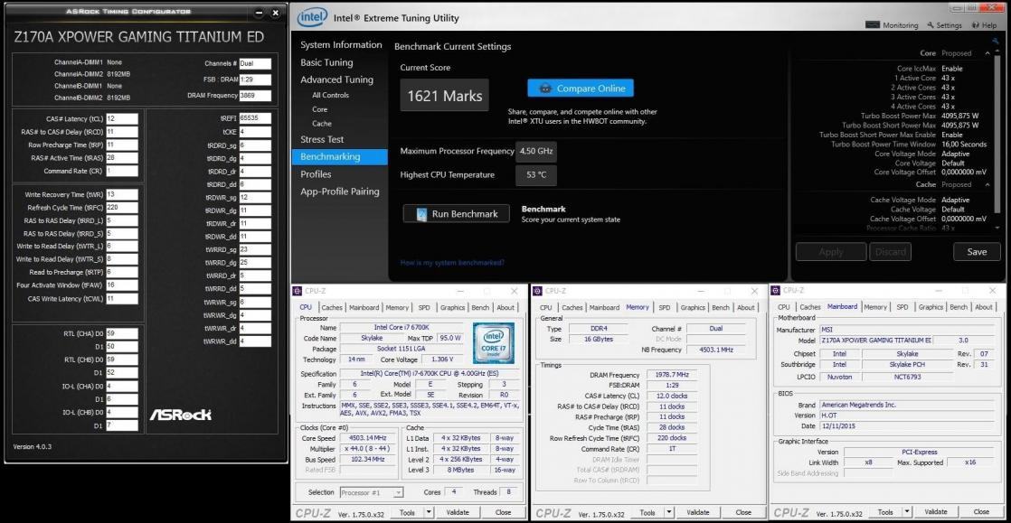Viewport: 1011px width, 523px height.
Task: Click the CAS# Latency (tCL) field in ASRock Configurator
Action: 122,118
